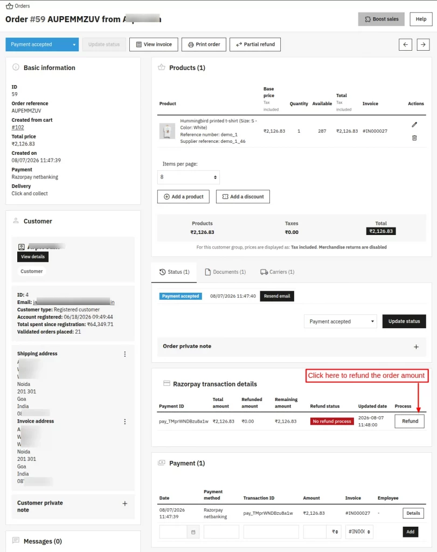The height and width of the screenshot is (552, 437).
Task: Edit the Hummingbird t-shirt product line
Action: 414,125
